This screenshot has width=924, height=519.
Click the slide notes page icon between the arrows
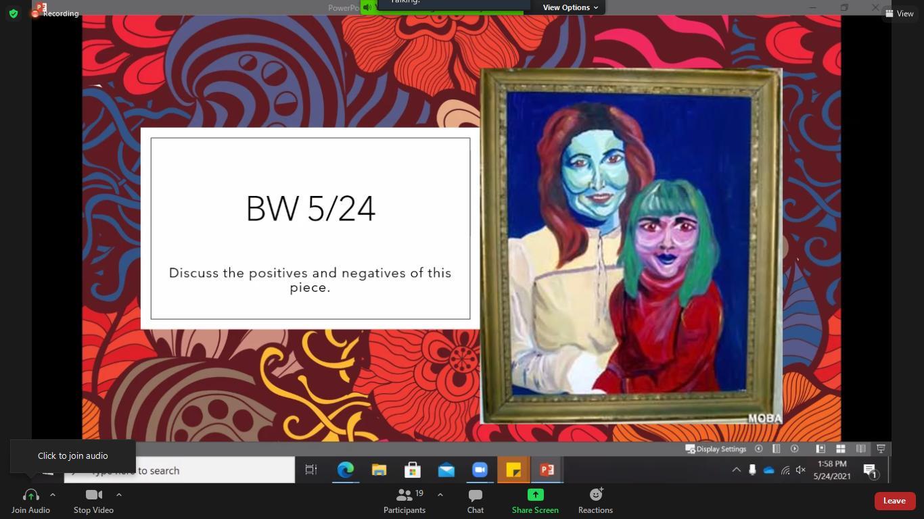coord(777,449)
